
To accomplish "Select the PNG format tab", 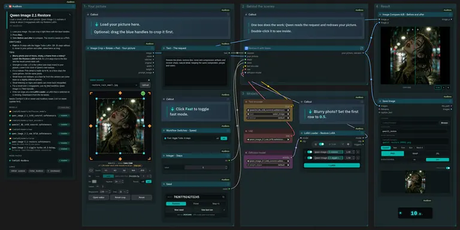I will click(392, 153).
